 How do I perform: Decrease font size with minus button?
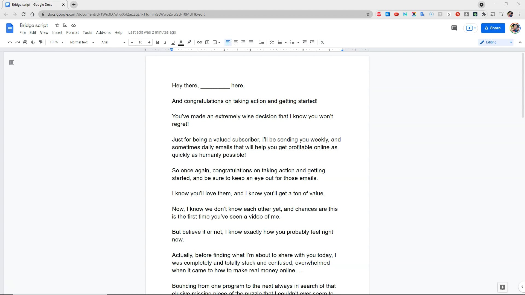[132, 42]
